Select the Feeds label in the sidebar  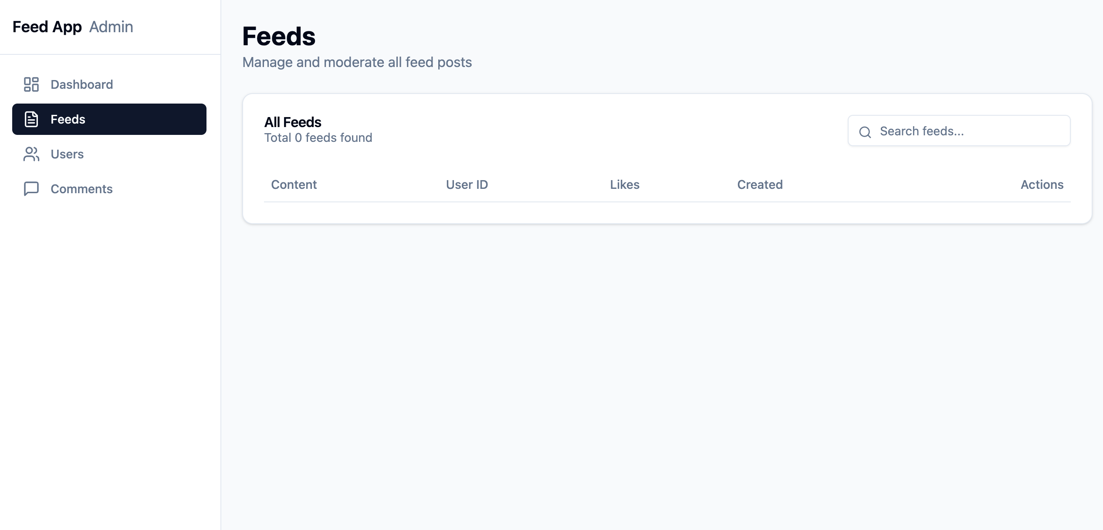click(68, 119)
